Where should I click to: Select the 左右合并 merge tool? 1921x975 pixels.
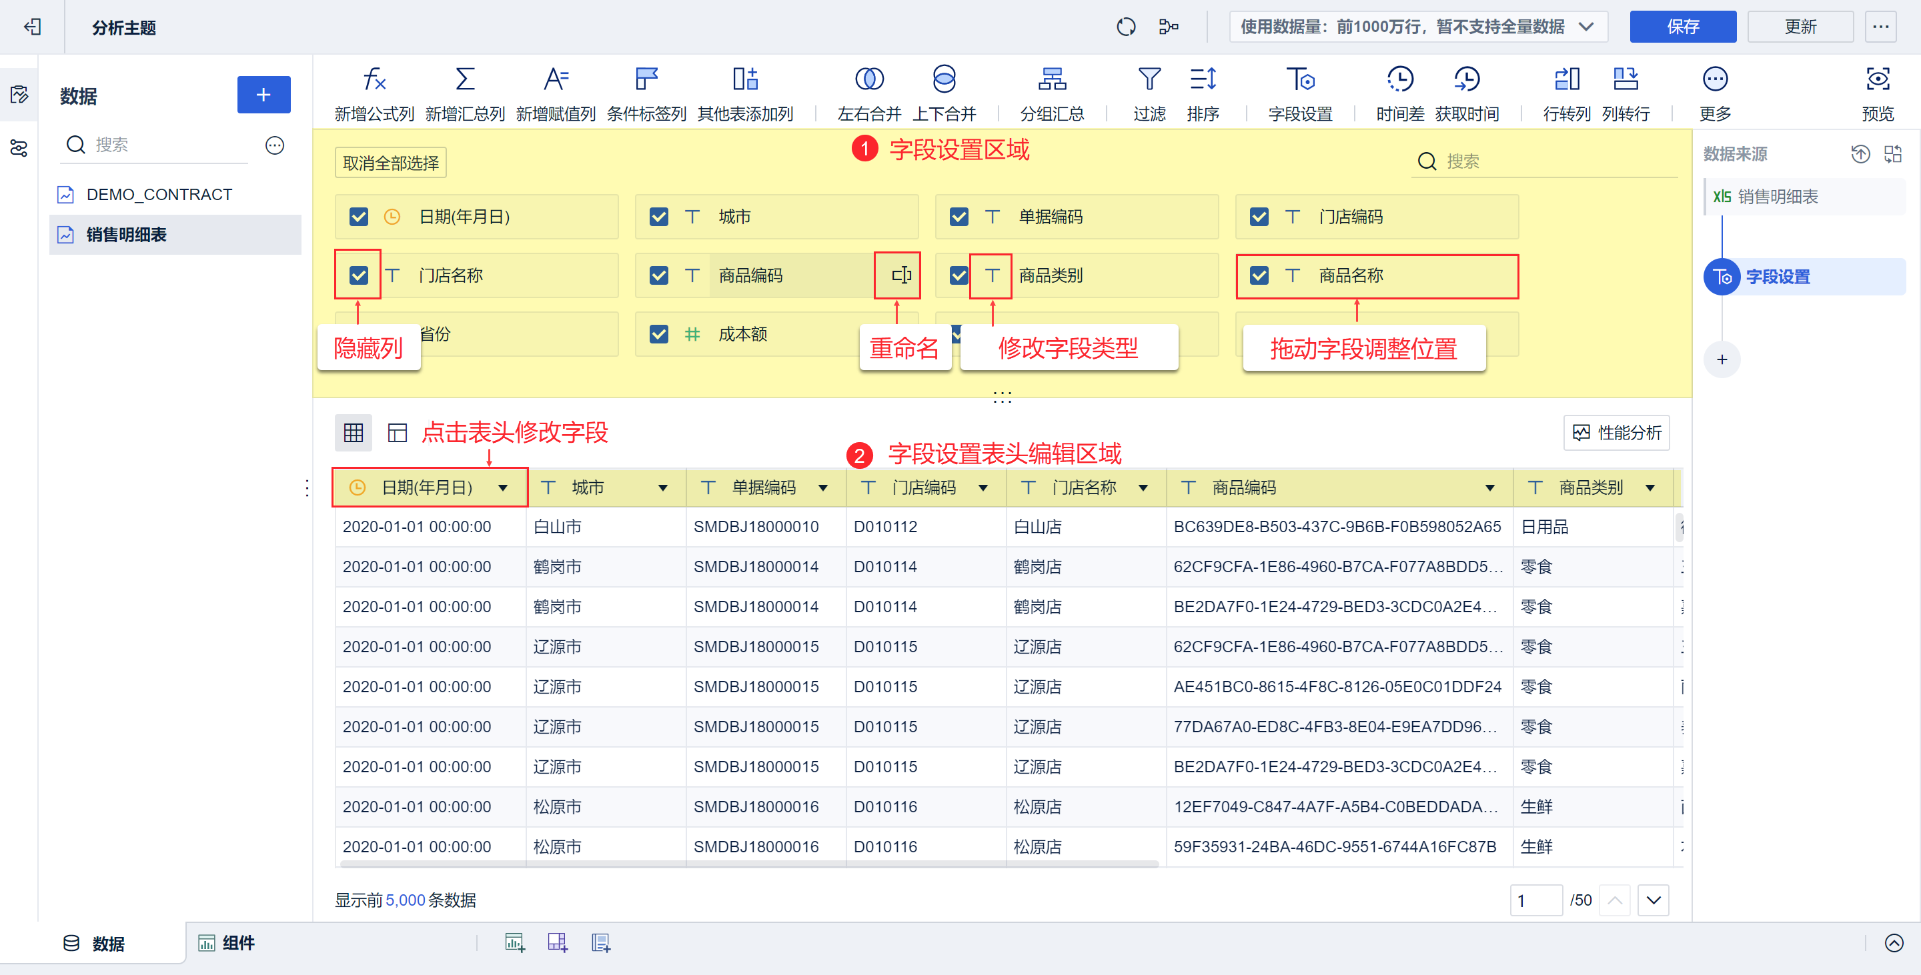click(x=868, y=80)
